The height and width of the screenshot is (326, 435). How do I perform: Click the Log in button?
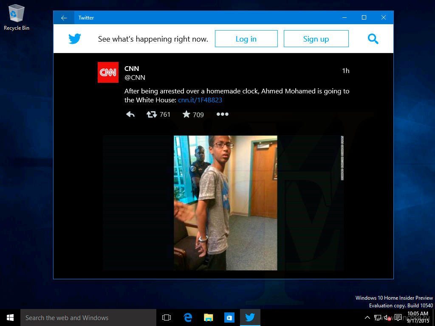pyautogui.click(x=246, y=39)
